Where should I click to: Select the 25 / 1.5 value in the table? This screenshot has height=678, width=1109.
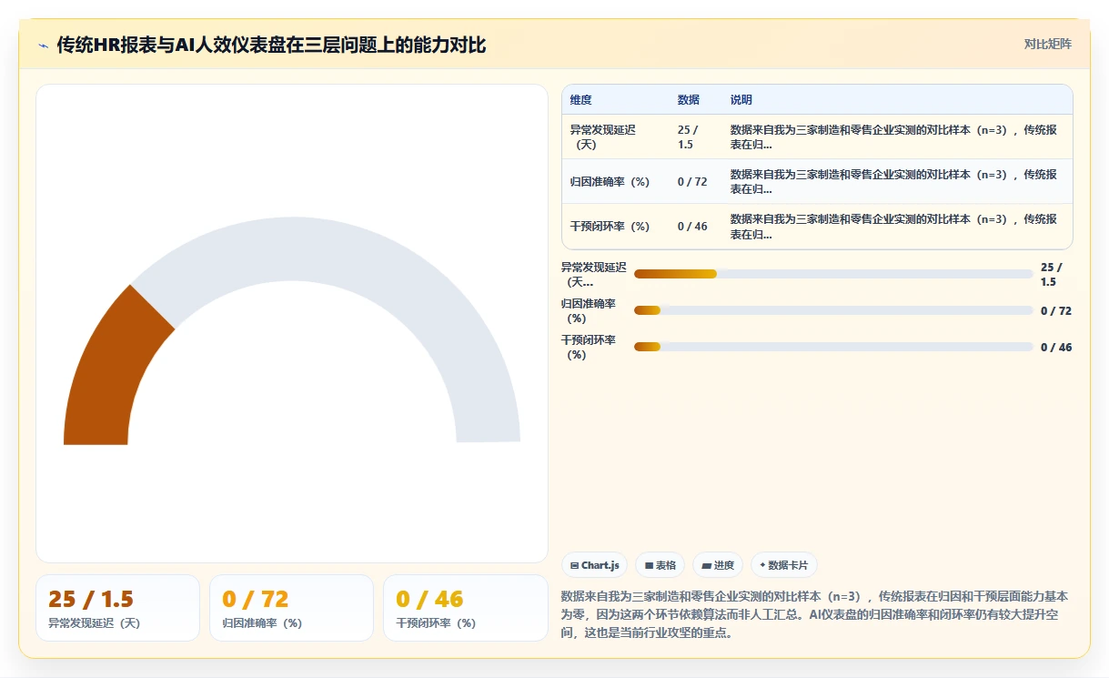tap(689, 137)
